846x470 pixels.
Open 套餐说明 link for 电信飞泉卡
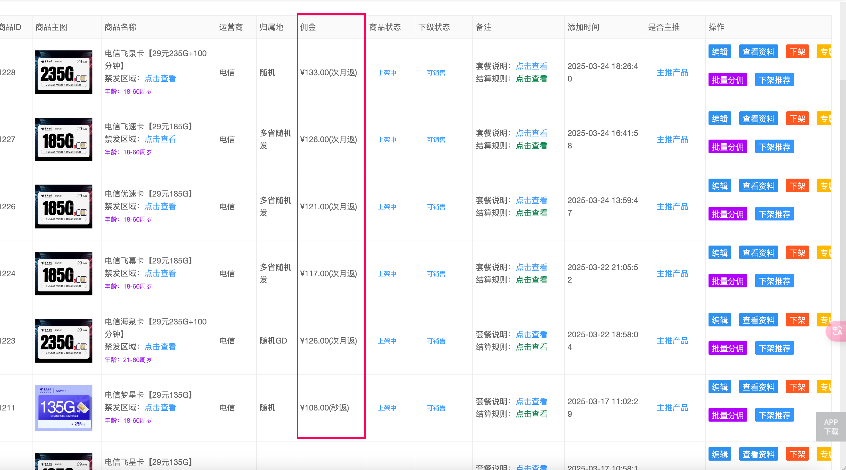[531, 66]
